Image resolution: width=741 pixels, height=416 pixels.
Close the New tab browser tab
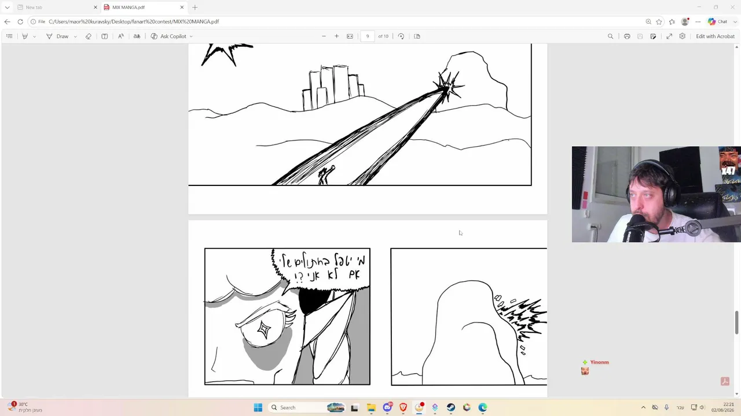(x=96, y=8)
